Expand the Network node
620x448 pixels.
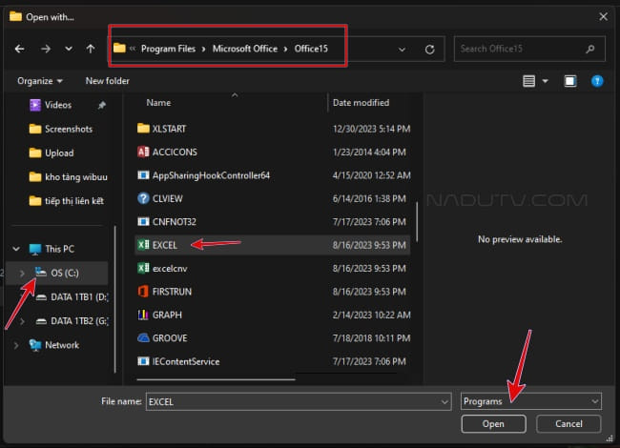tap(16, 345)
